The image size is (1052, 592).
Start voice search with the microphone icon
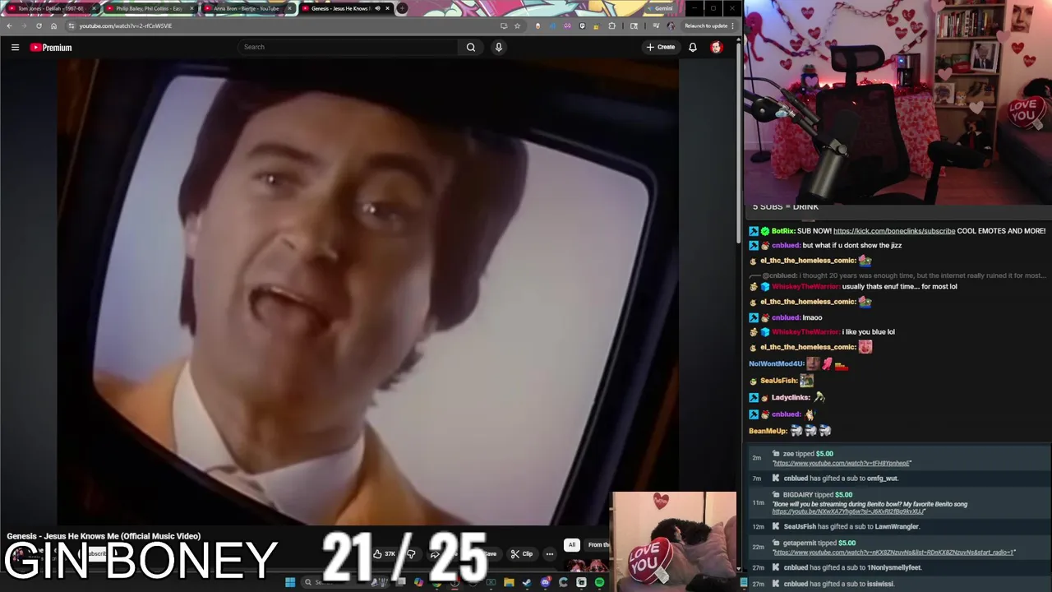point(498,48)
